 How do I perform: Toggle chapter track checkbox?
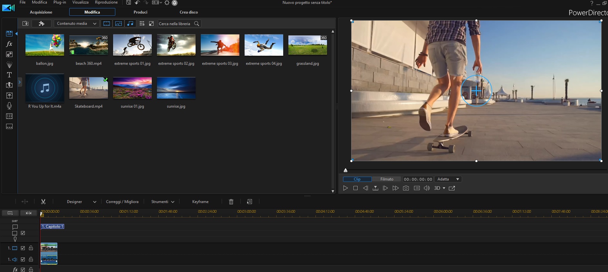coord(23,233)
